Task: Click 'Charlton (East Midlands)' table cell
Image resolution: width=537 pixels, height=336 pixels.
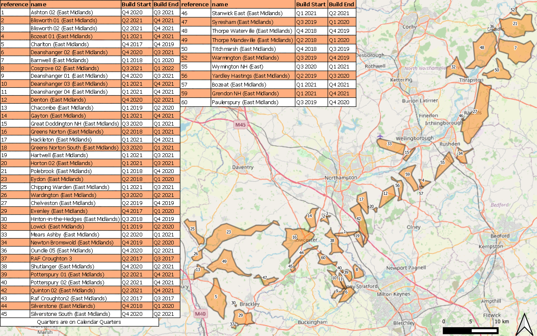Action: [x=75, y=44]
